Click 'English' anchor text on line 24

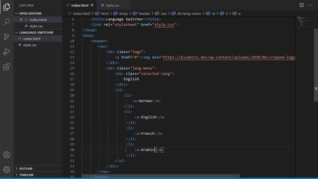pos(149,117)
